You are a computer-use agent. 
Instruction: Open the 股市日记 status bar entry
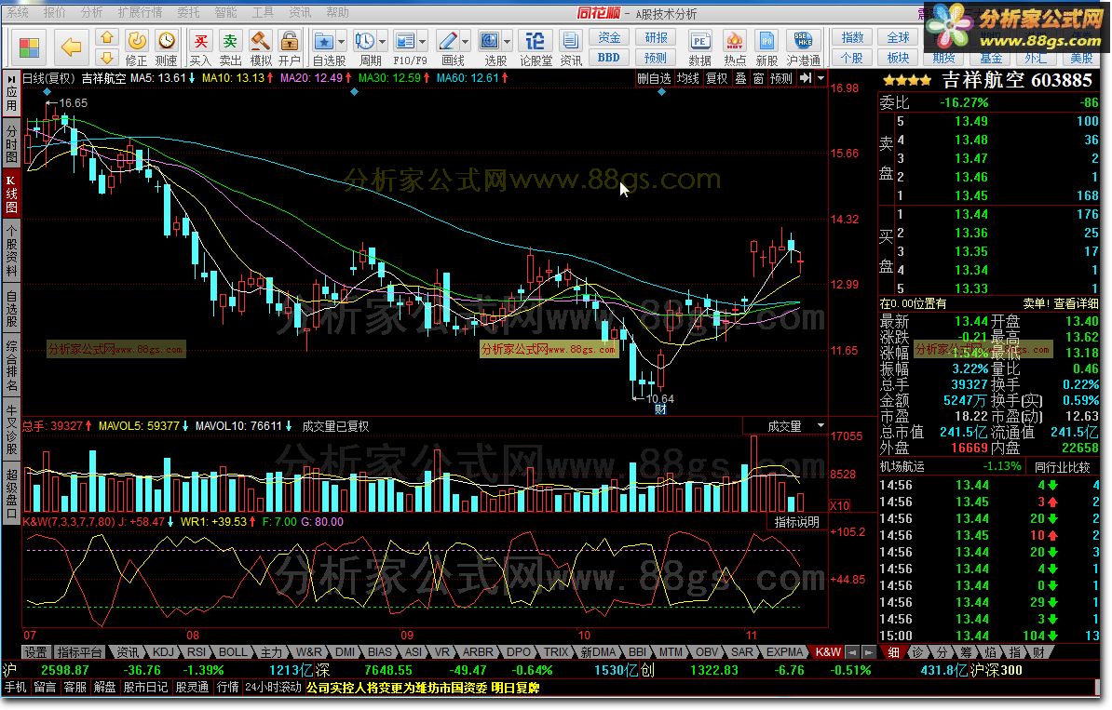click(x=145, y=688)
